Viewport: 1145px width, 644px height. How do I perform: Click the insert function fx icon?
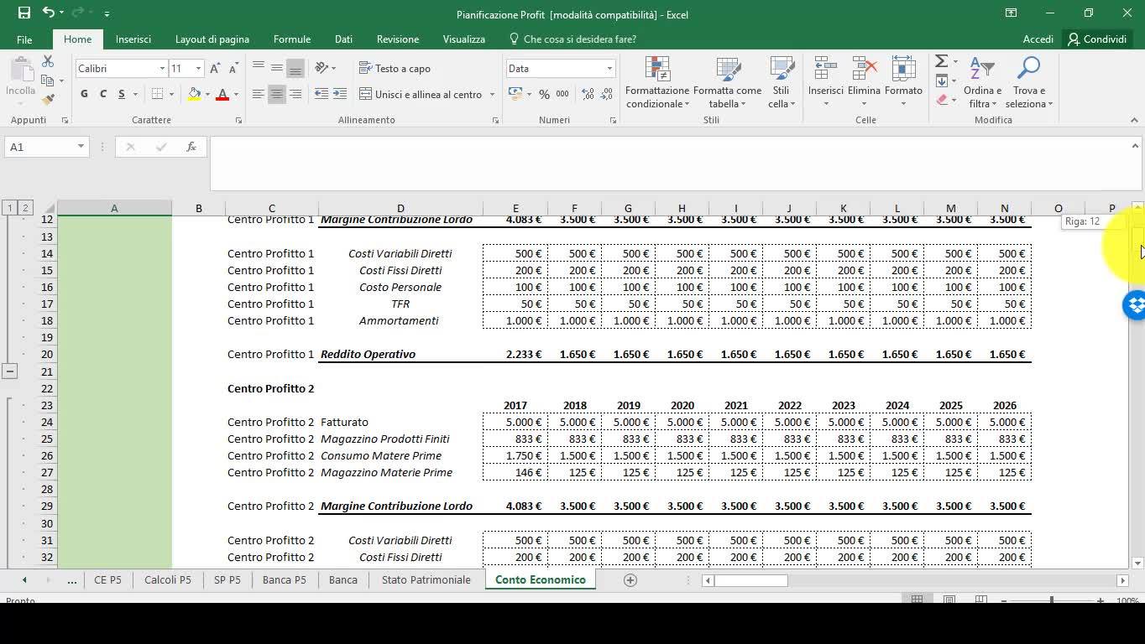(191, 147)
